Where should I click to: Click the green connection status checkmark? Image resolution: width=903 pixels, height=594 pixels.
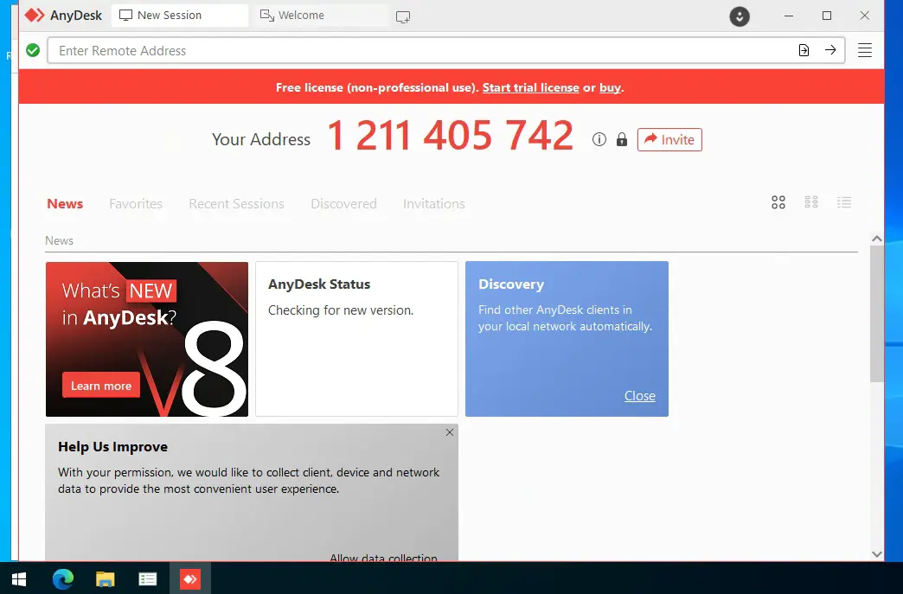33,51
